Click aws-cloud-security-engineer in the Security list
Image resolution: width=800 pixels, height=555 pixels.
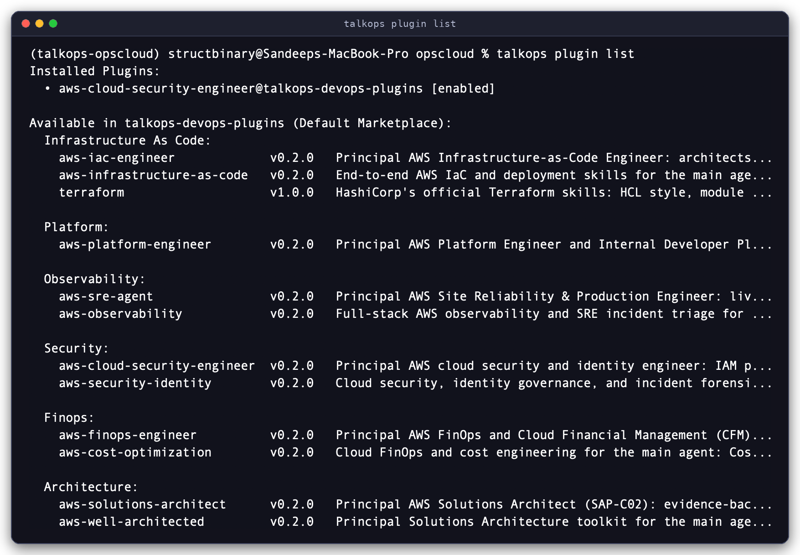[x=157, y=366]
